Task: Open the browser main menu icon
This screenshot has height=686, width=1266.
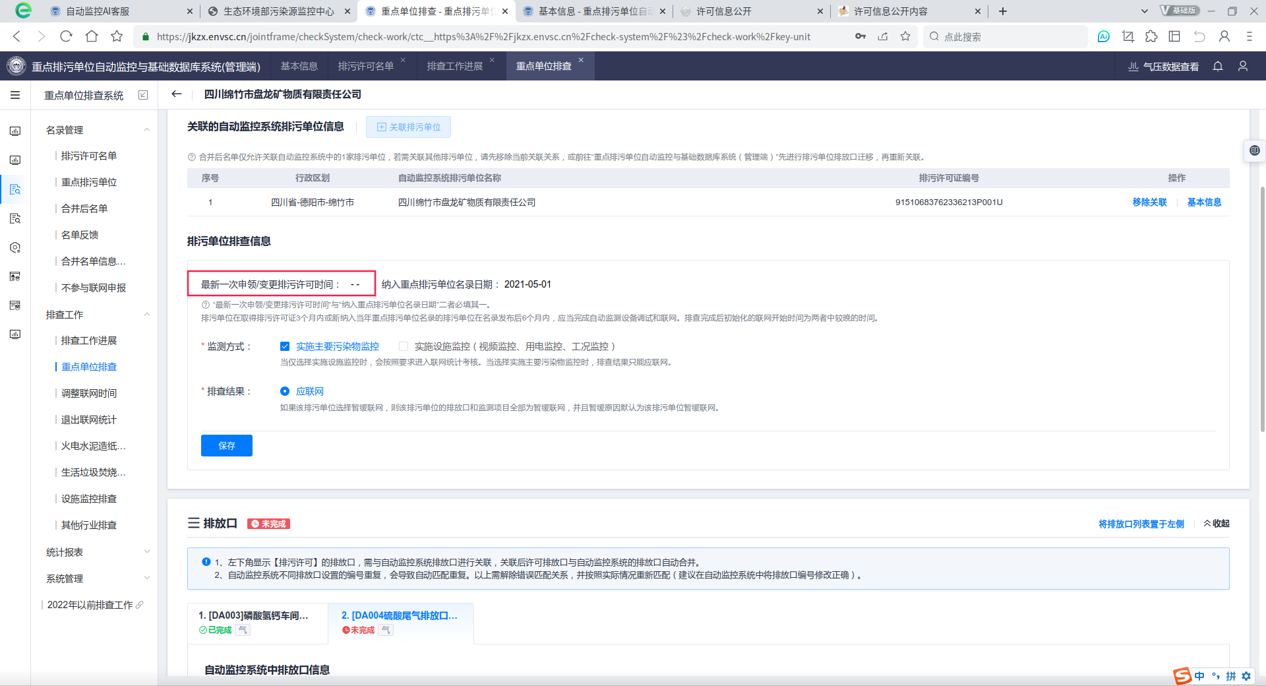Action: tap(1250, 36)
